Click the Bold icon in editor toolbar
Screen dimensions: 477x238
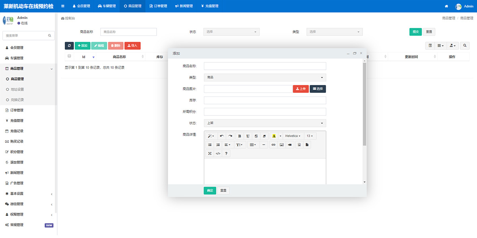pos(239,136)
